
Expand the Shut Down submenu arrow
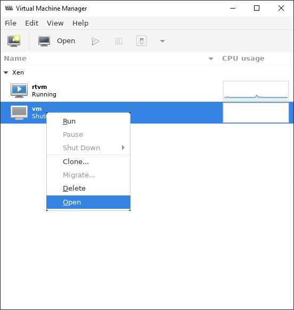click(123, 148)
